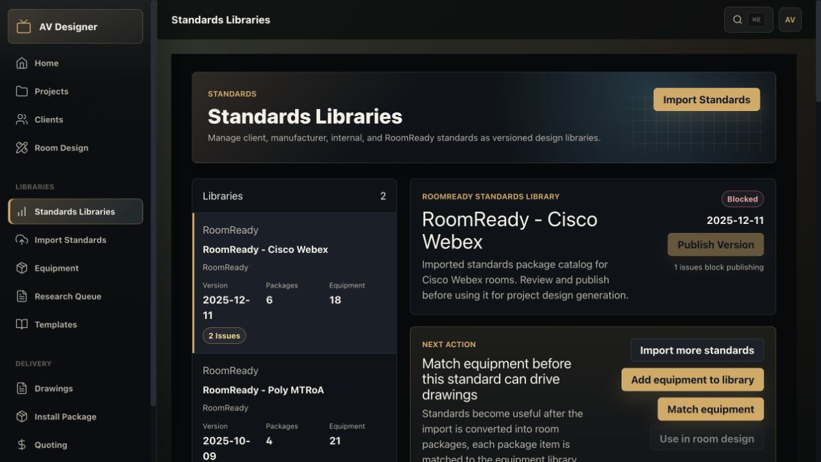Click the Import Standards header button
821x462 pixels.
pos(707,99)
